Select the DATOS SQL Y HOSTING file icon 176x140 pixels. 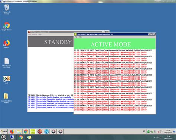coord(7,63)
